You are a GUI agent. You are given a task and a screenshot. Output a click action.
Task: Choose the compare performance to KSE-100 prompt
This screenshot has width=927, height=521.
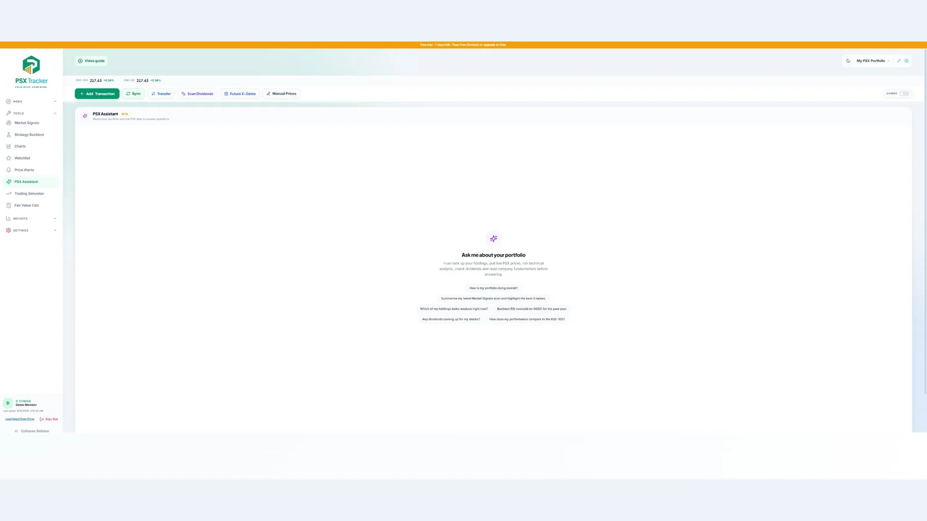pos(527,320)
